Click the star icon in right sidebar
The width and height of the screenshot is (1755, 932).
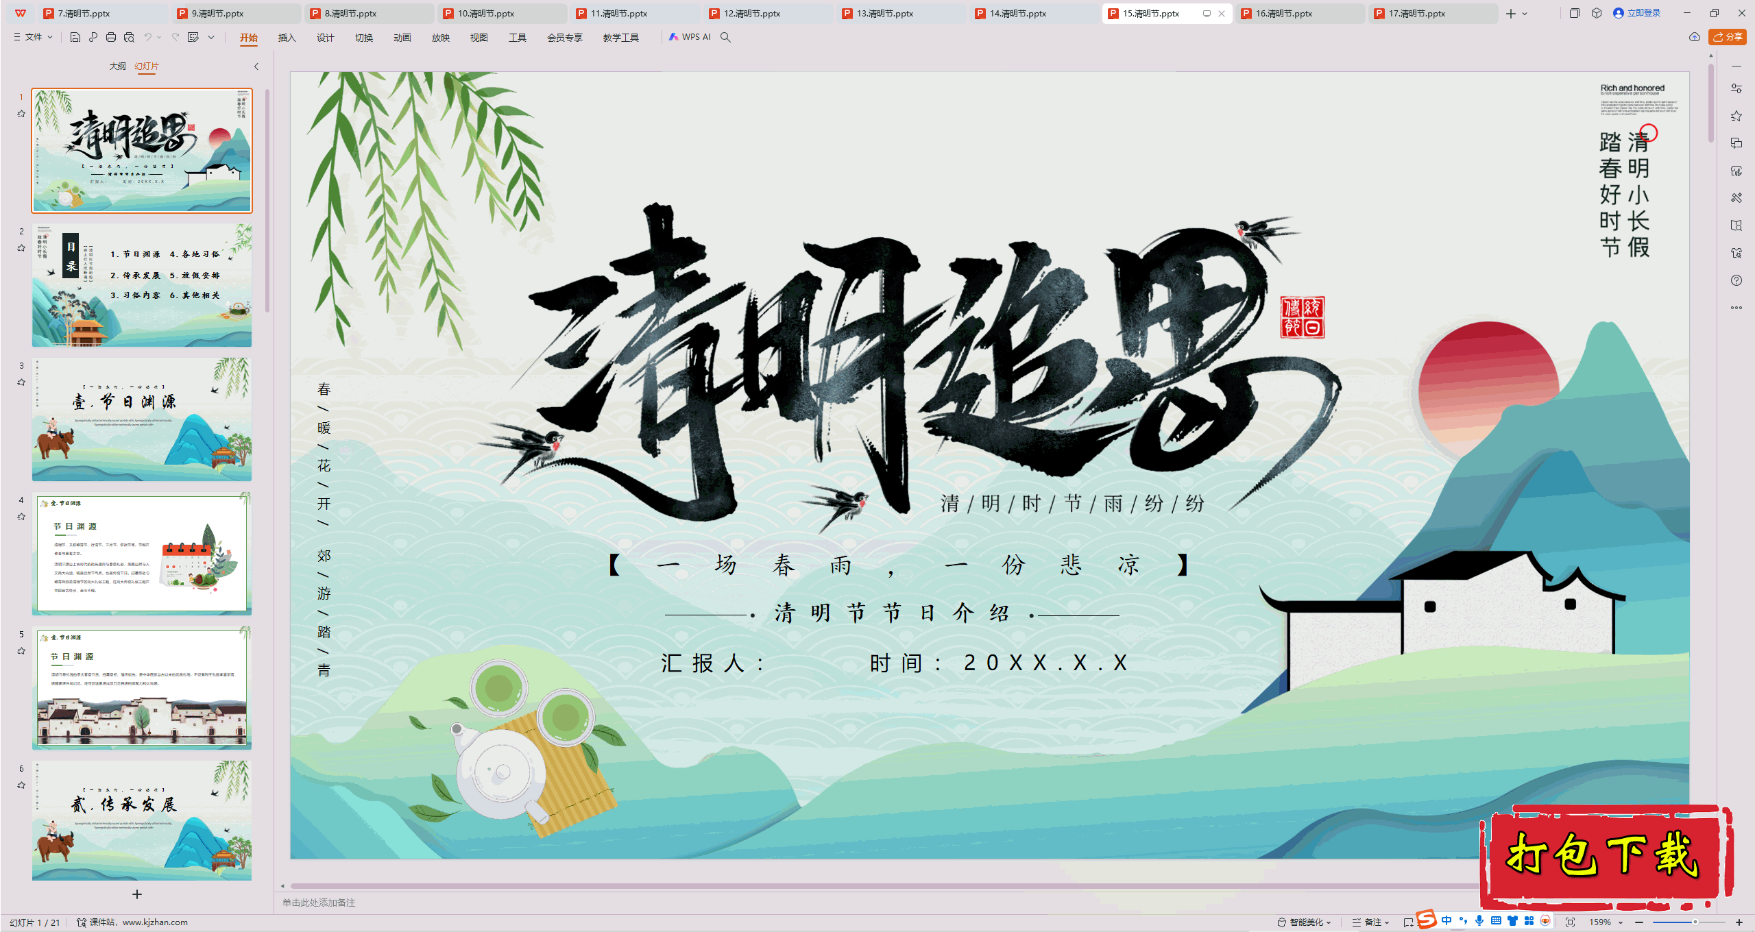1736,116
